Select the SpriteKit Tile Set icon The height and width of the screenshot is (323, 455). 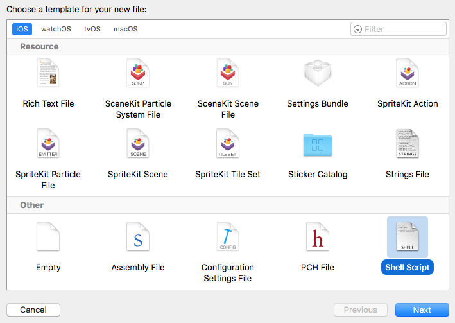click(228, 144)
